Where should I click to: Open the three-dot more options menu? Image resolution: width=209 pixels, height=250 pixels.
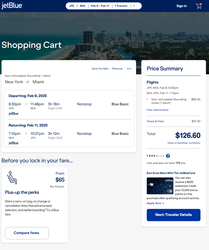(129, 69)
